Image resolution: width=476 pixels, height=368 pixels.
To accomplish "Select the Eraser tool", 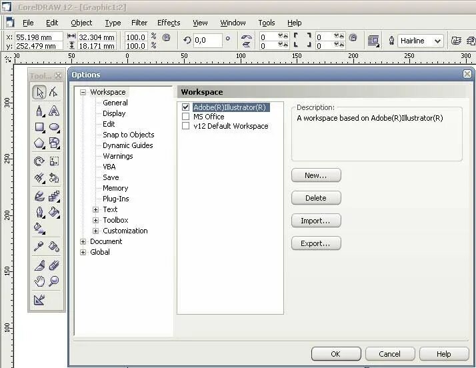I will pyautogui.click(x=54, y=266).
